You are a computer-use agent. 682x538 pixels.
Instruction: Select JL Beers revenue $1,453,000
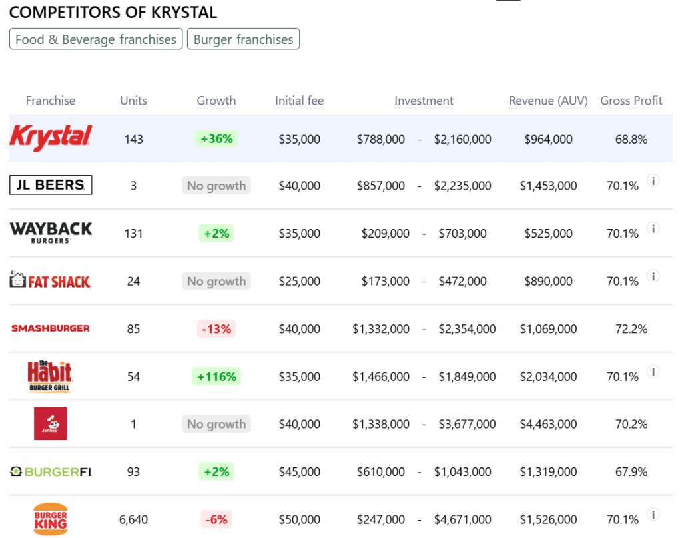click(549, 186)
